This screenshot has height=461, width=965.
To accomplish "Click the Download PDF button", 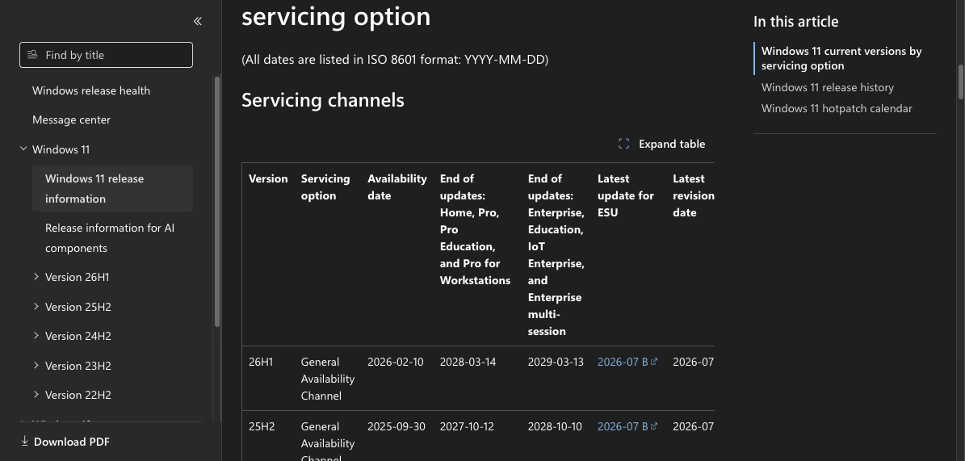I will tap(65, 442).
